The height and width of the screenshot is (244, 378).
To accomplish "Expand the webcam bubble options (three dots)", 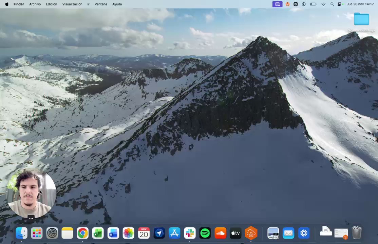I will coord(31,218).
